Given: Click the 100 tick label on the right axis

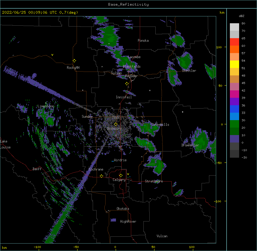Looking at the screenshot, I should [219, 47].
